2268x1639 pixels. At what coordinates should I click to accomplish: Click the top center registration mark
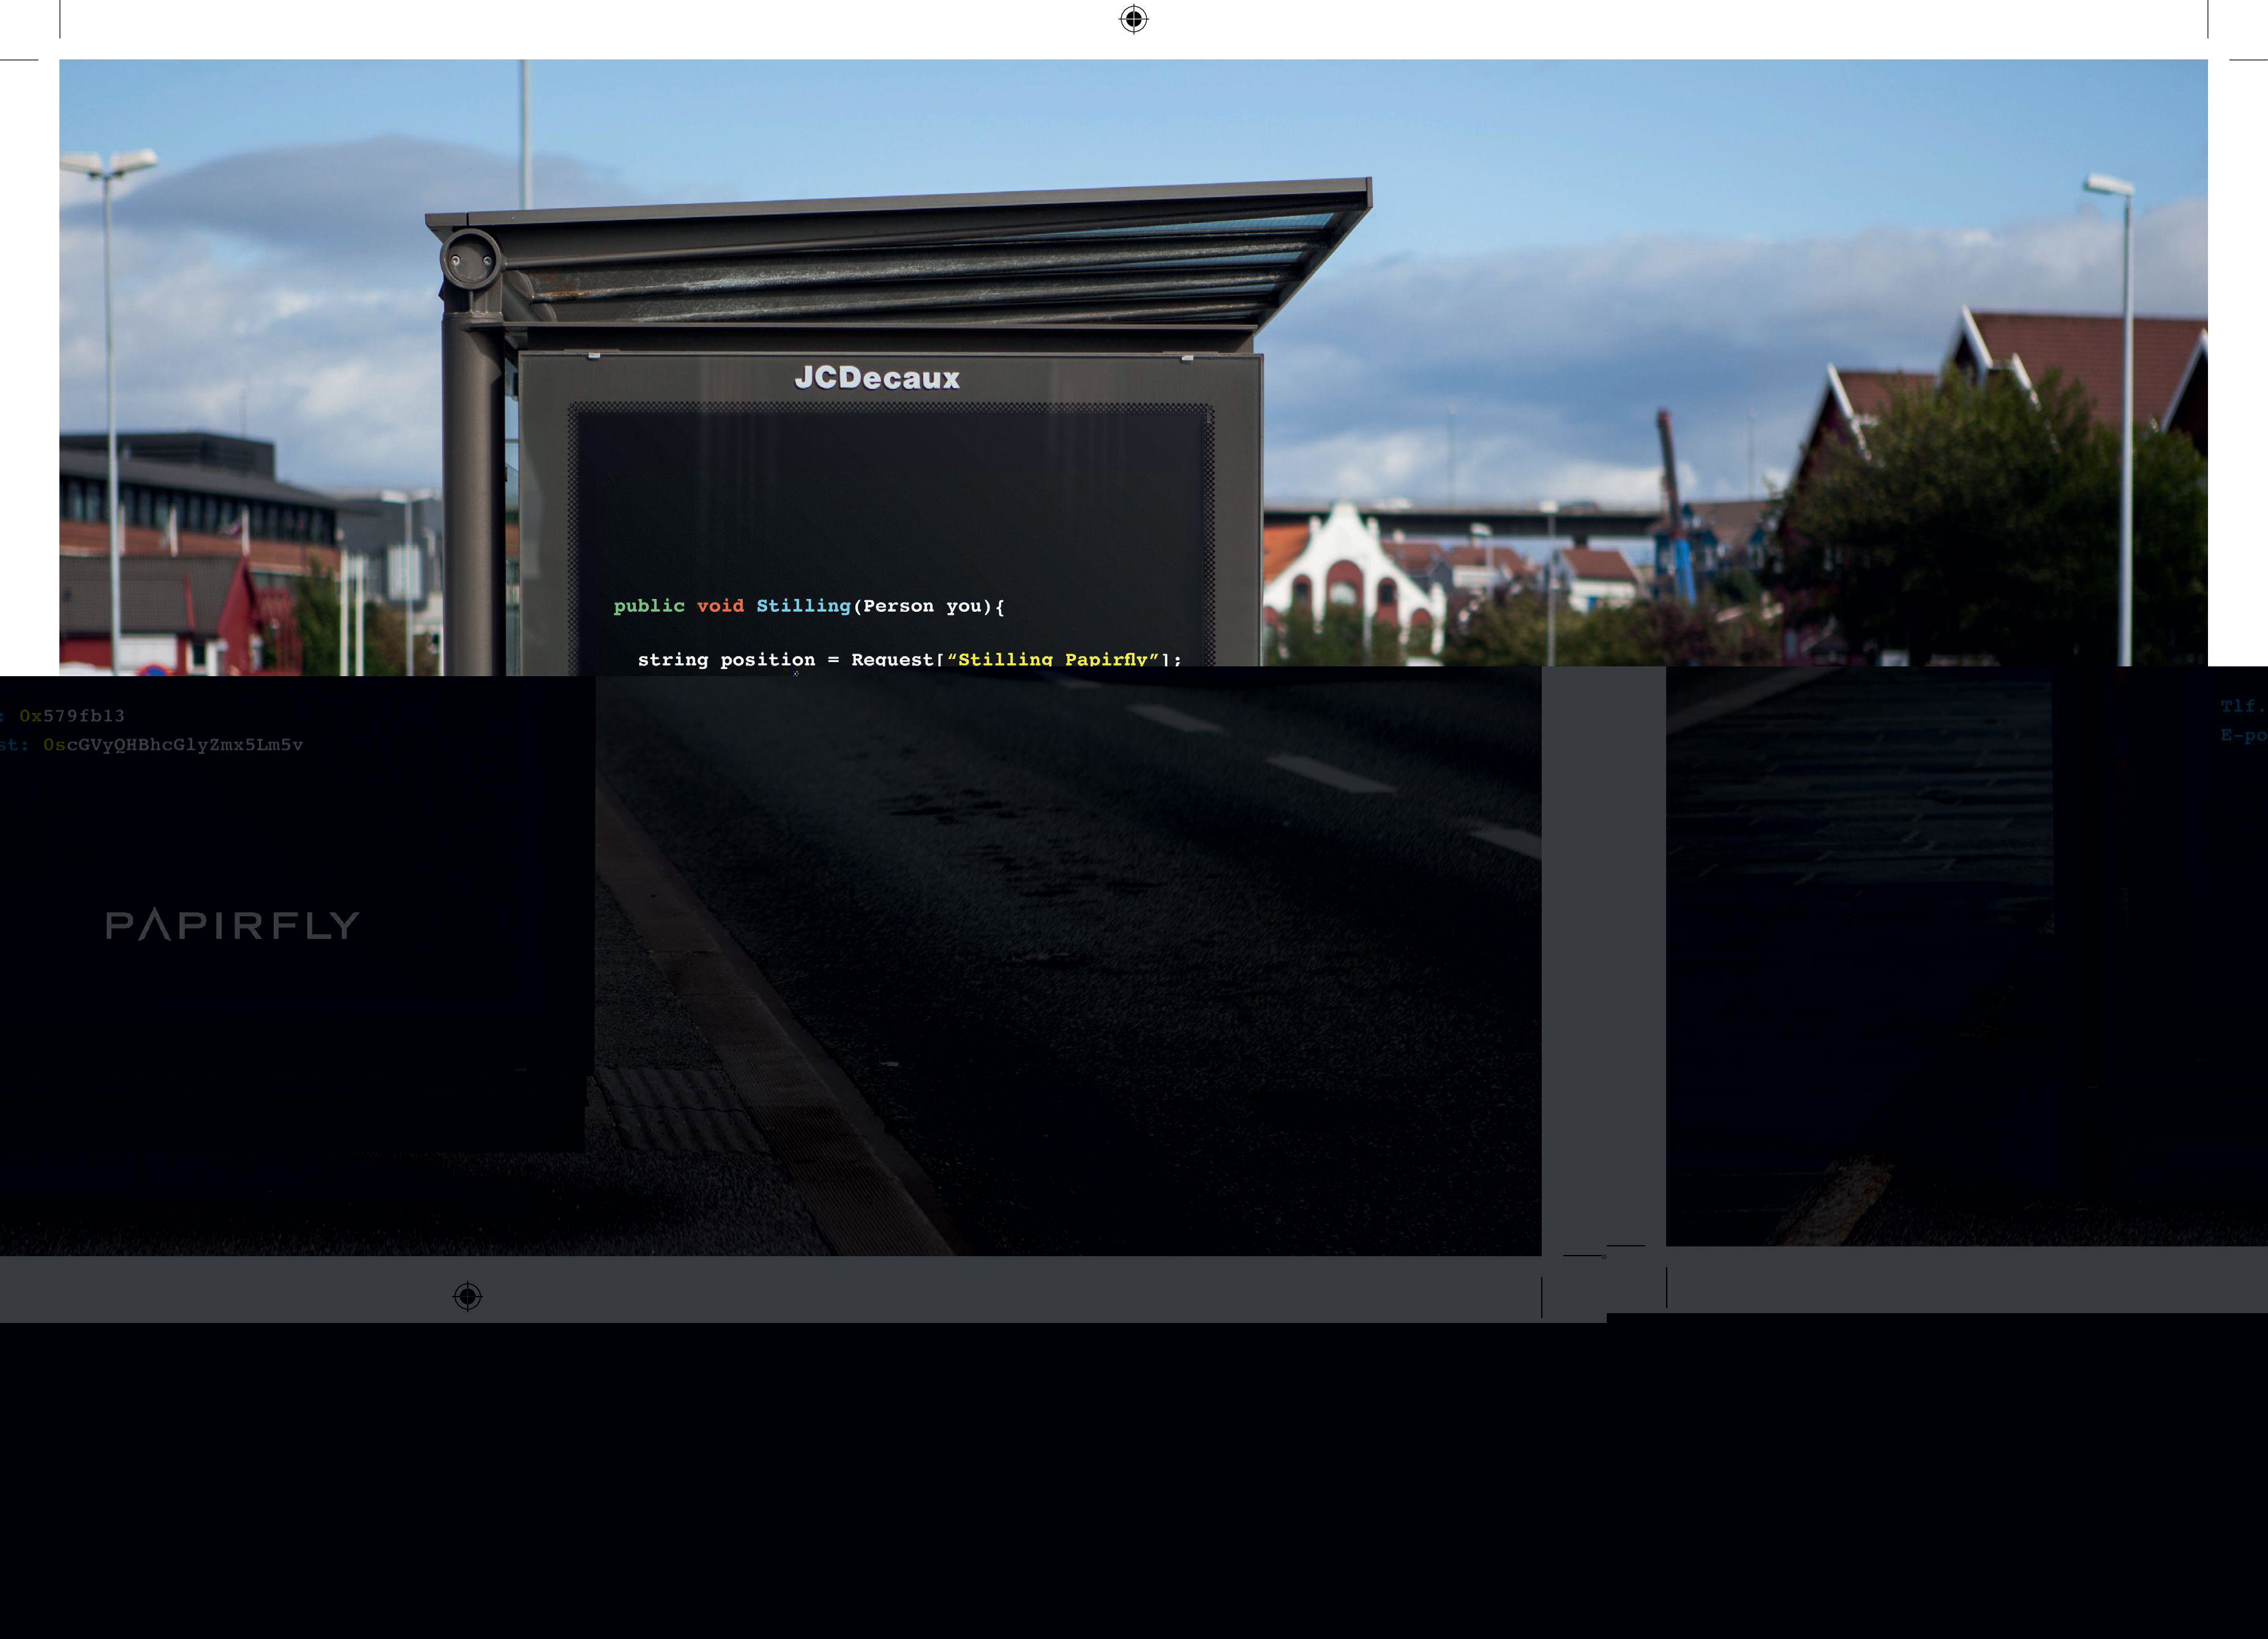pos(1133,19)
